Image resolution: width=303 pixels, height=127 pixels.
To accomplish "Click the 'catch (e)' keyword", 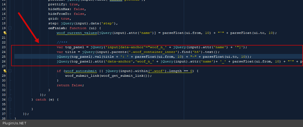I will point(41,99).
